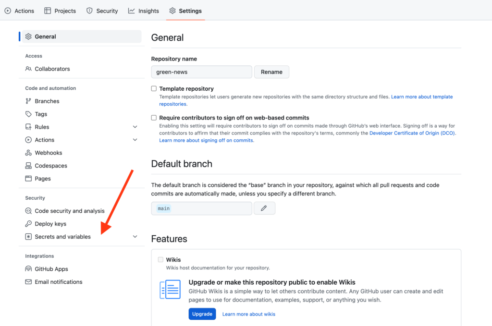Open Learn more about wikis link

click(x=249, y=314)
